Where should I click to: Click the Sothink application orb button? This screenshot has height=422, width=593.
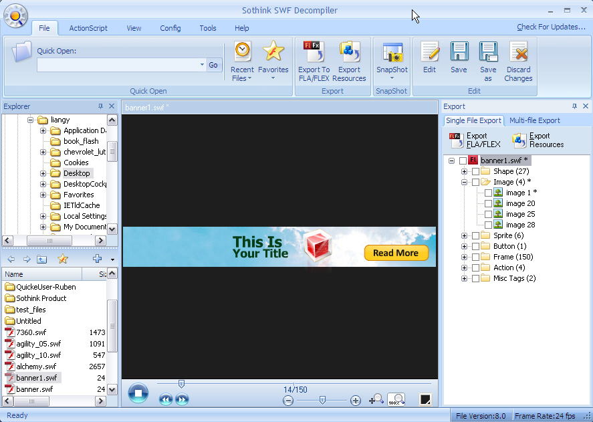pos(15,16)
